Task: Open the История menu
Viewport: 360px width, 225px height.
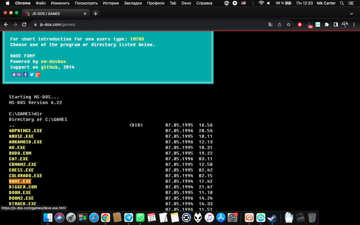Action: pyautogui.click(x=111, y=3)
